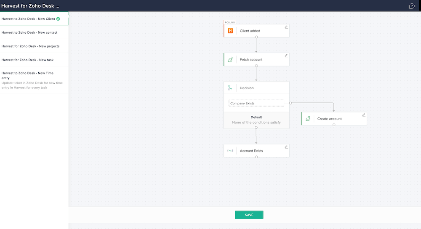The image size is (421, 229).
Task: Click the output connector under Account Exists
Action: (x=256, y=157)
